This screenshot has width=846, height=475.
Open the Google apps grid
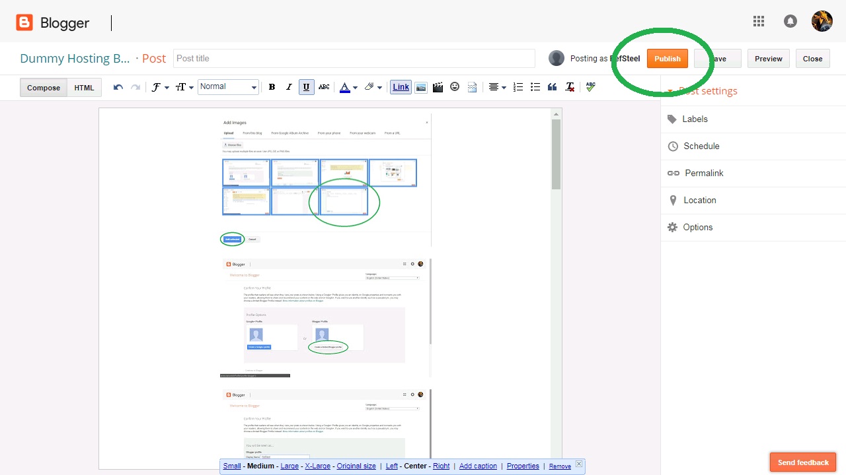click(759, 21)
